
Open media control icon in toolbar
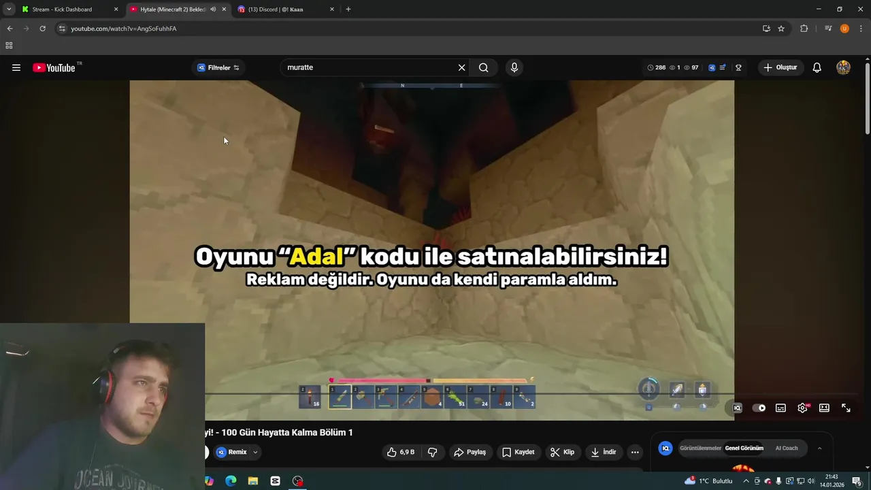pos(828,29)
